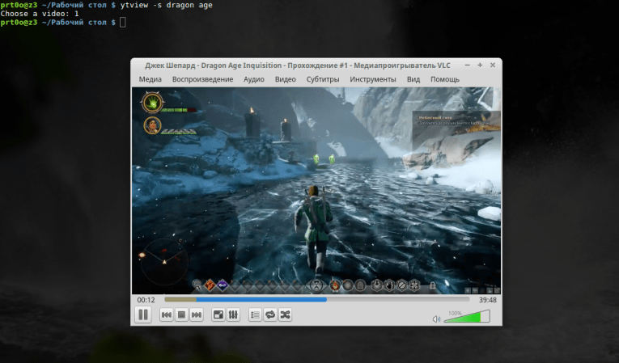Open the Инструменты menu

pos(373,79)
